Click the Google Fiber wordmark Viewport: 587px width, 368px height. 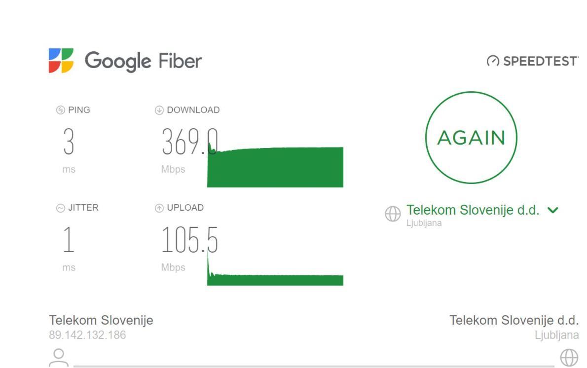(143, 61)
